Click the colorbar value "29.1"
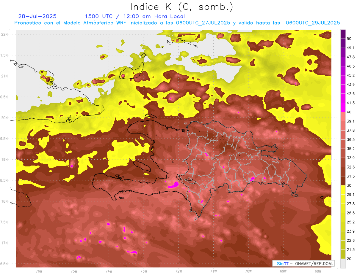The width and height of the screenshot is (357, 275). [351, 195]
